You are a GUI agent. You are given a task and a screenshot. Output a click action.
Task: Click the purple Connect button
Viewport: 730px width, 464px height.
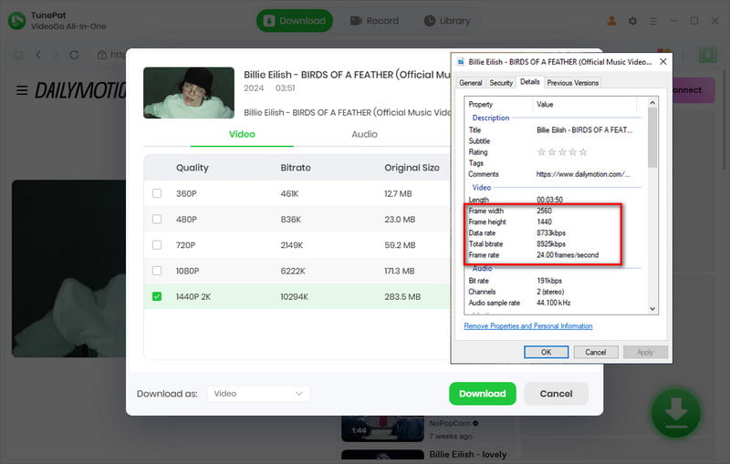coord(692,90)
